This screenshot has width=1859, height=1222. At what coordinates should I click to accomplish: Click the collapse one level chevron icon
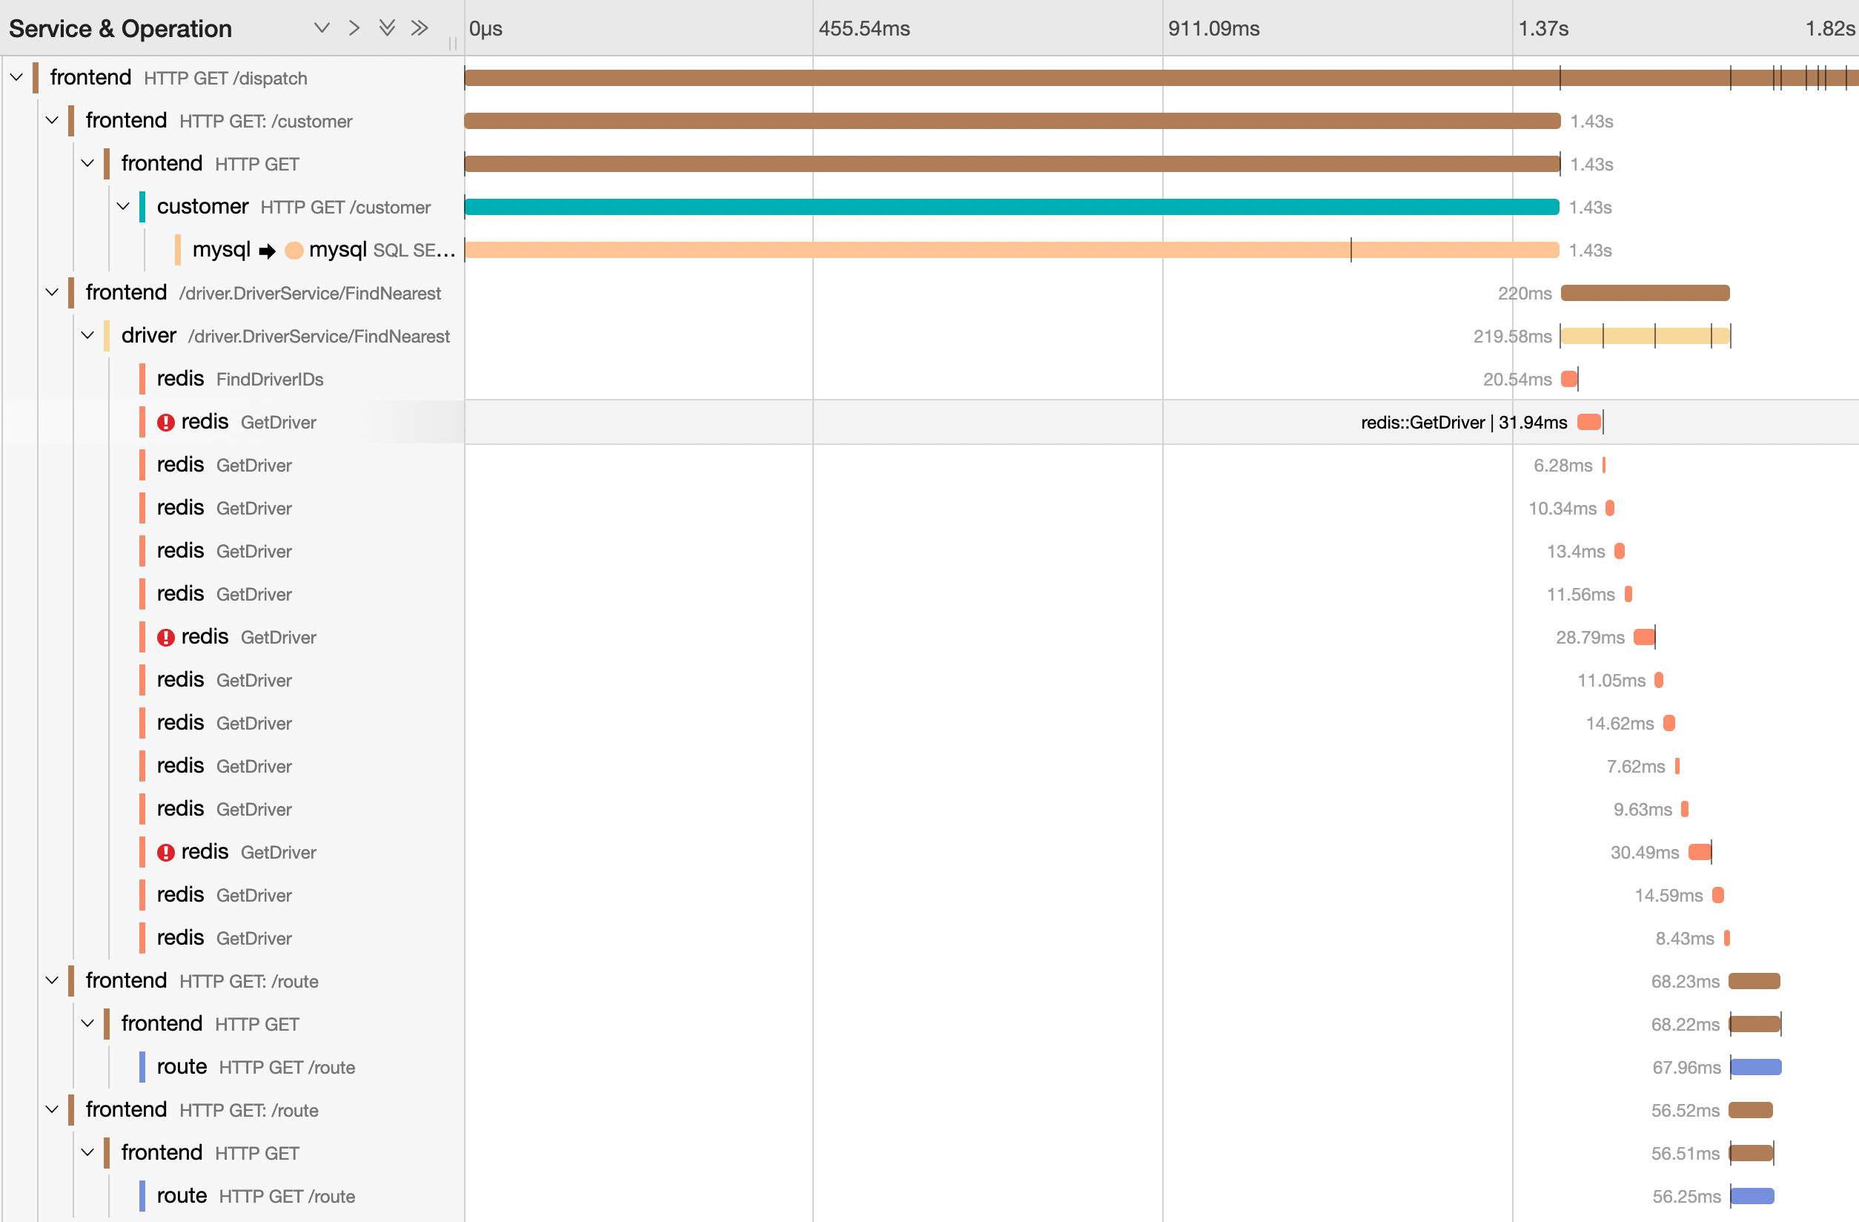(354, 28)
